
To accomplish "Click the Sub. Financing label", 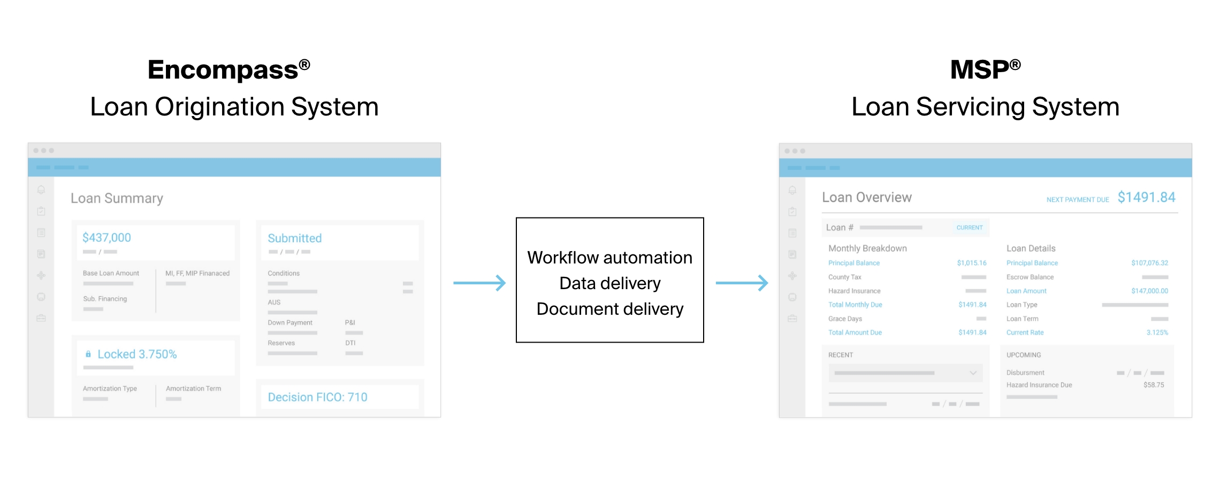I will coord(105,299).
